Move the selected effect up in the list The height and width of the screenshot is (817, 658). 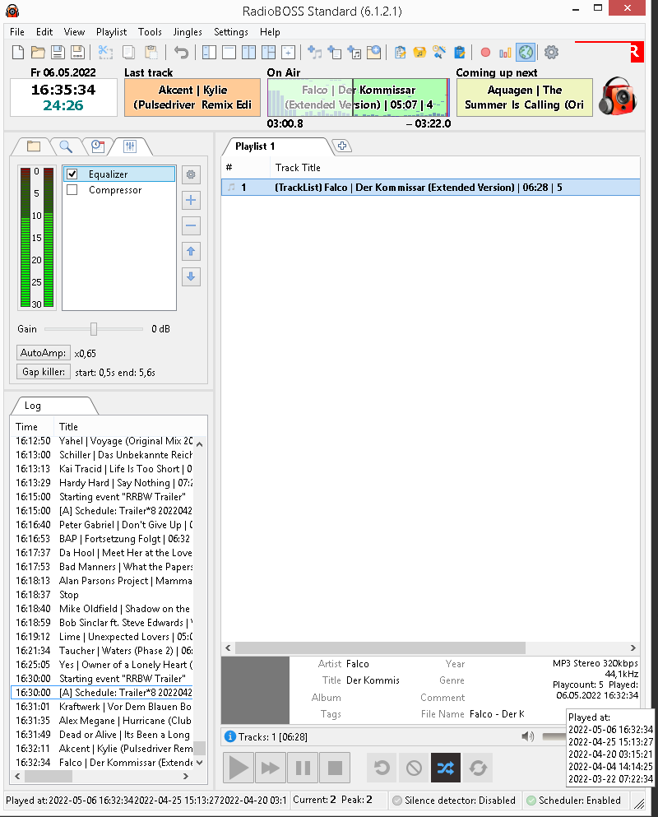point(191,251)
